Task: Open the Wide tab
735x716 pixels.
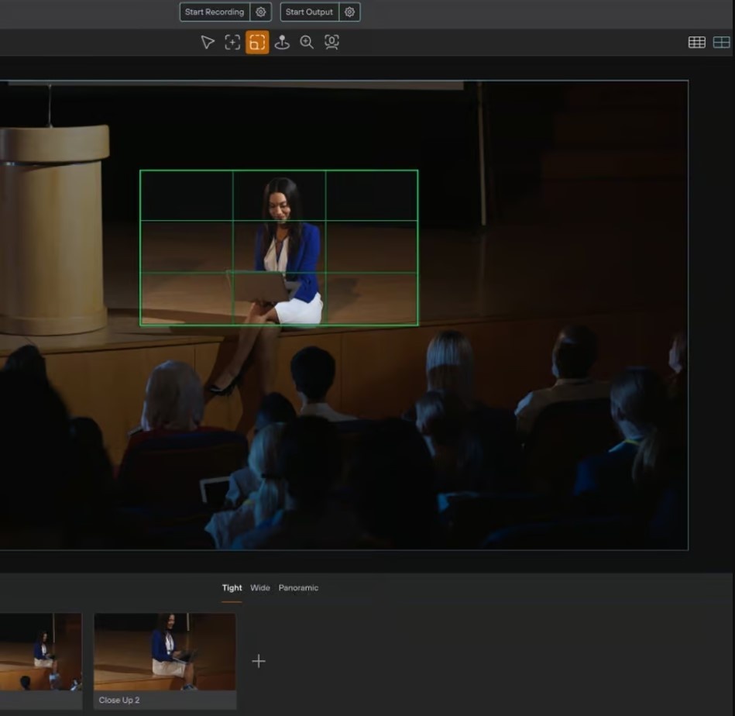Action: pos(260,588)
